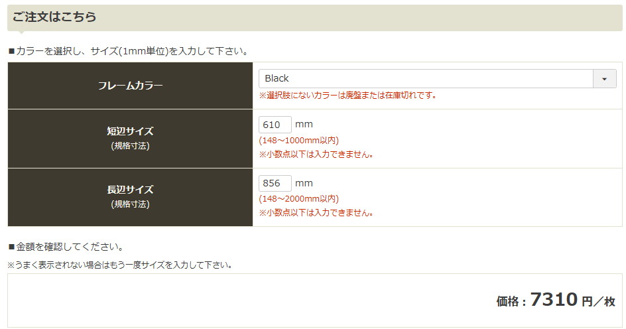626x329 pixels.
Task: Click the decimal warning under short side
Action: coord(316,155)
